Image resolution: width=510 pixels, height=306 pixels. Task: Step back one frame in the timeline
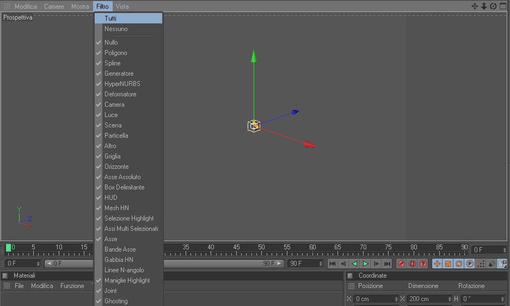pos(343,264)
